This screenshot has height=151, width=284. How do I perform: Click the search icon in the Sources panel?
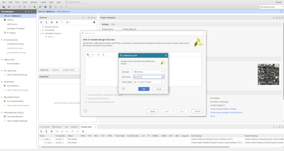[x=41, y=22]
